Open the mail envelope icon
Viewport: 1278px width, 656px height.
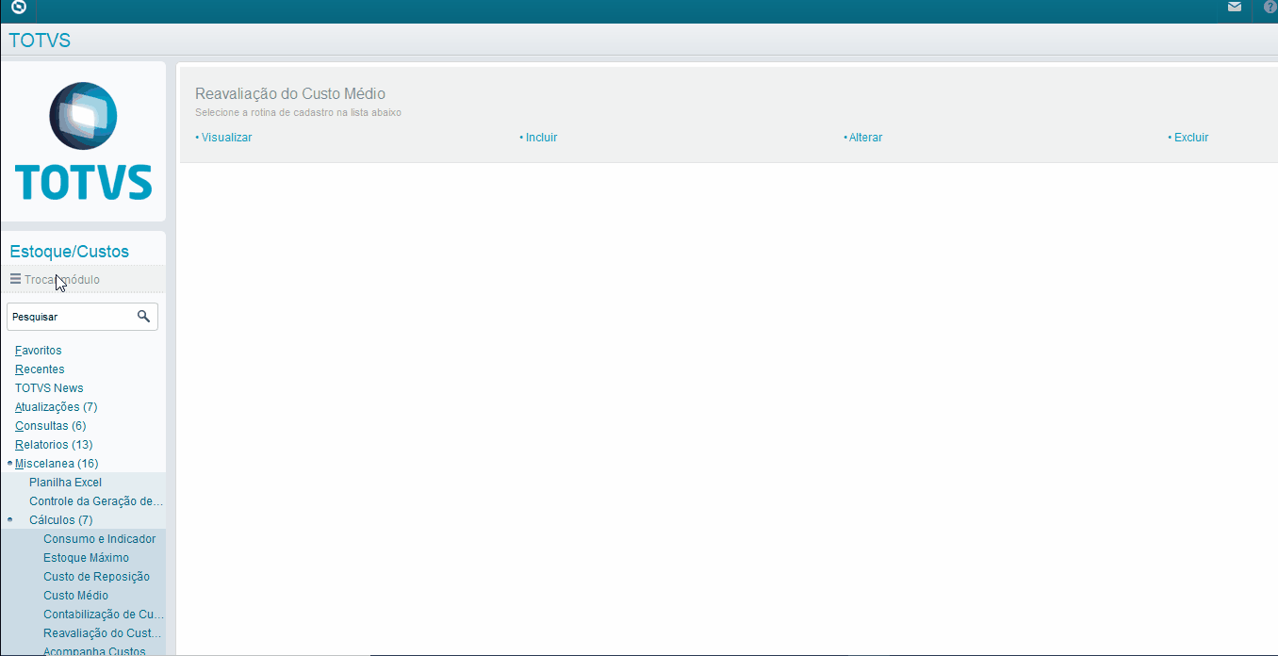click(1235, 7)
